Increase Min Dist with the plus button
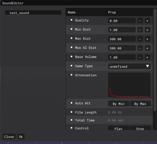The height and width of the screenshot is (144, 157). (148, 30)
